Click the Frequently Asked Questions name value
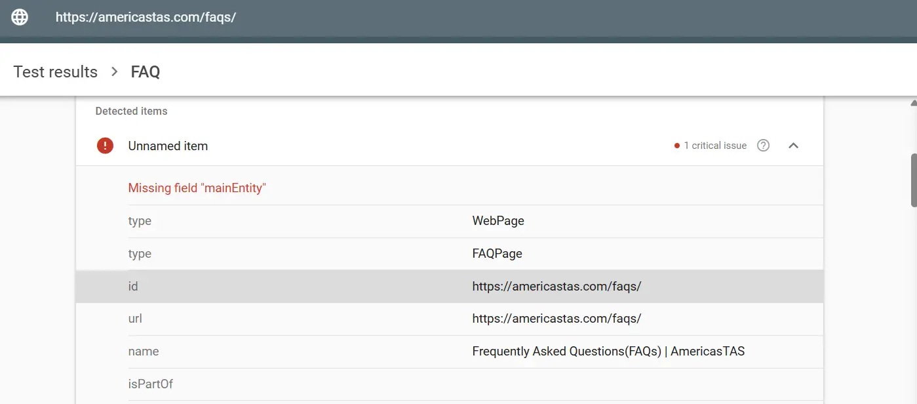 click(608, 352)
